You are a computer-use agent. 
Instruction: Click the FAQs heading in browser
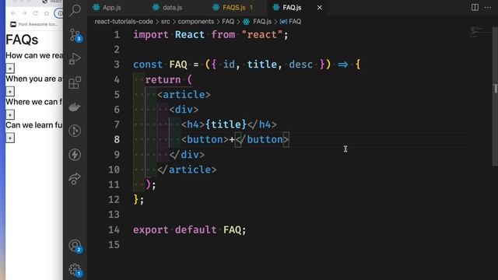point(22,40)
